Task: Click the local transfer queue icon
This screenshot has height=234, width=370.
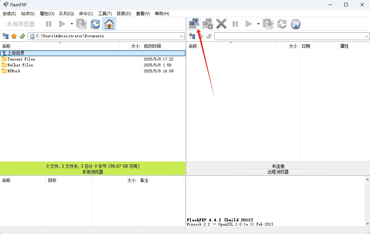Action: pos(82,24)
